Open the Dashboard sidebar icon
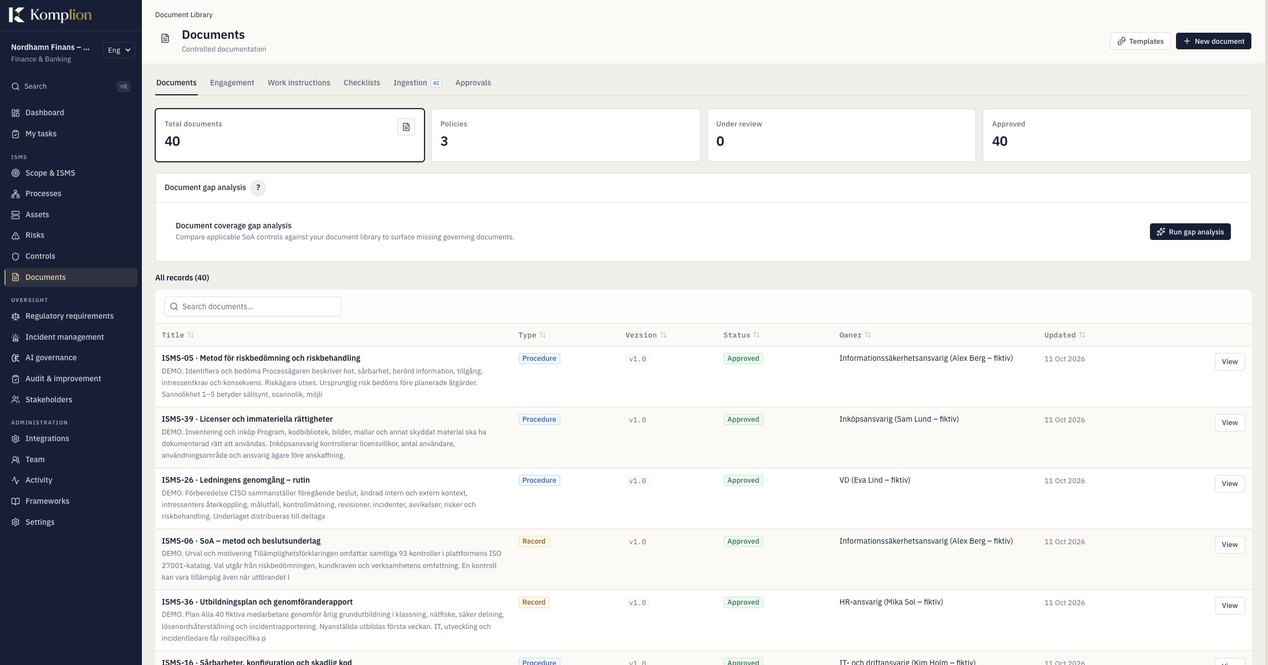Viewport: 1268px width, 665px height. (x=16, y=113)
